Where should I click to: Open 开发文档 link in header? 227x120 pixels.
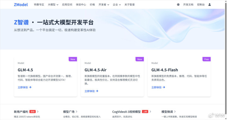click(x=188, y=5)
